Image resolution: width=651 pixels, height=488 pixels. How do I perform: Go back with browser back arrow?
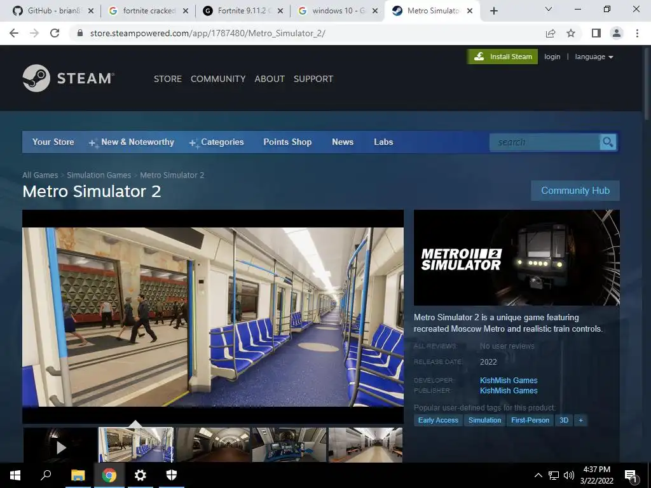tap(14, 33)
